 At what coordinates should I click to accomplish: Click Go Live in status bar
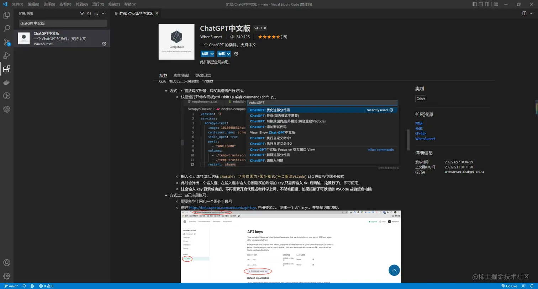coord(509,286)
